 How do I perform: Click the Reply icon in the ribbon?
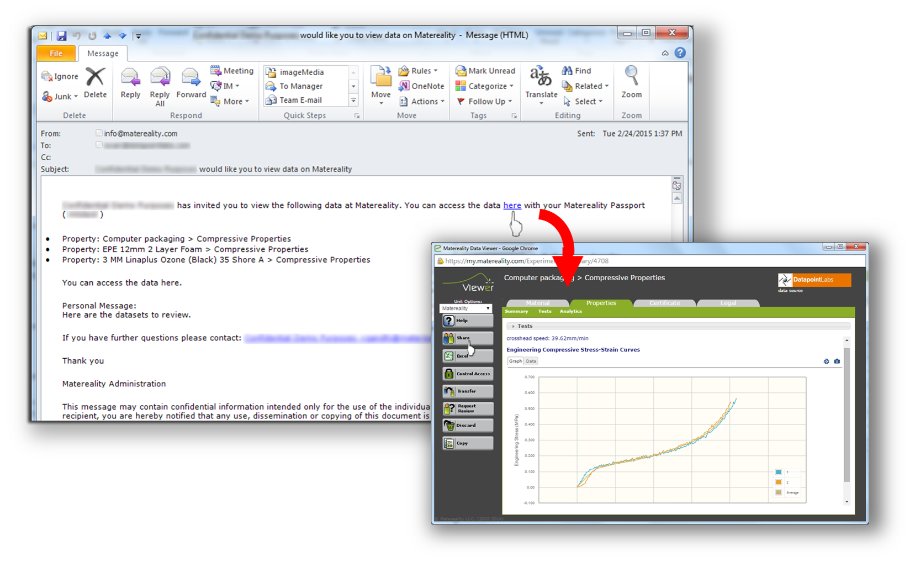click(x=130, y=78)
